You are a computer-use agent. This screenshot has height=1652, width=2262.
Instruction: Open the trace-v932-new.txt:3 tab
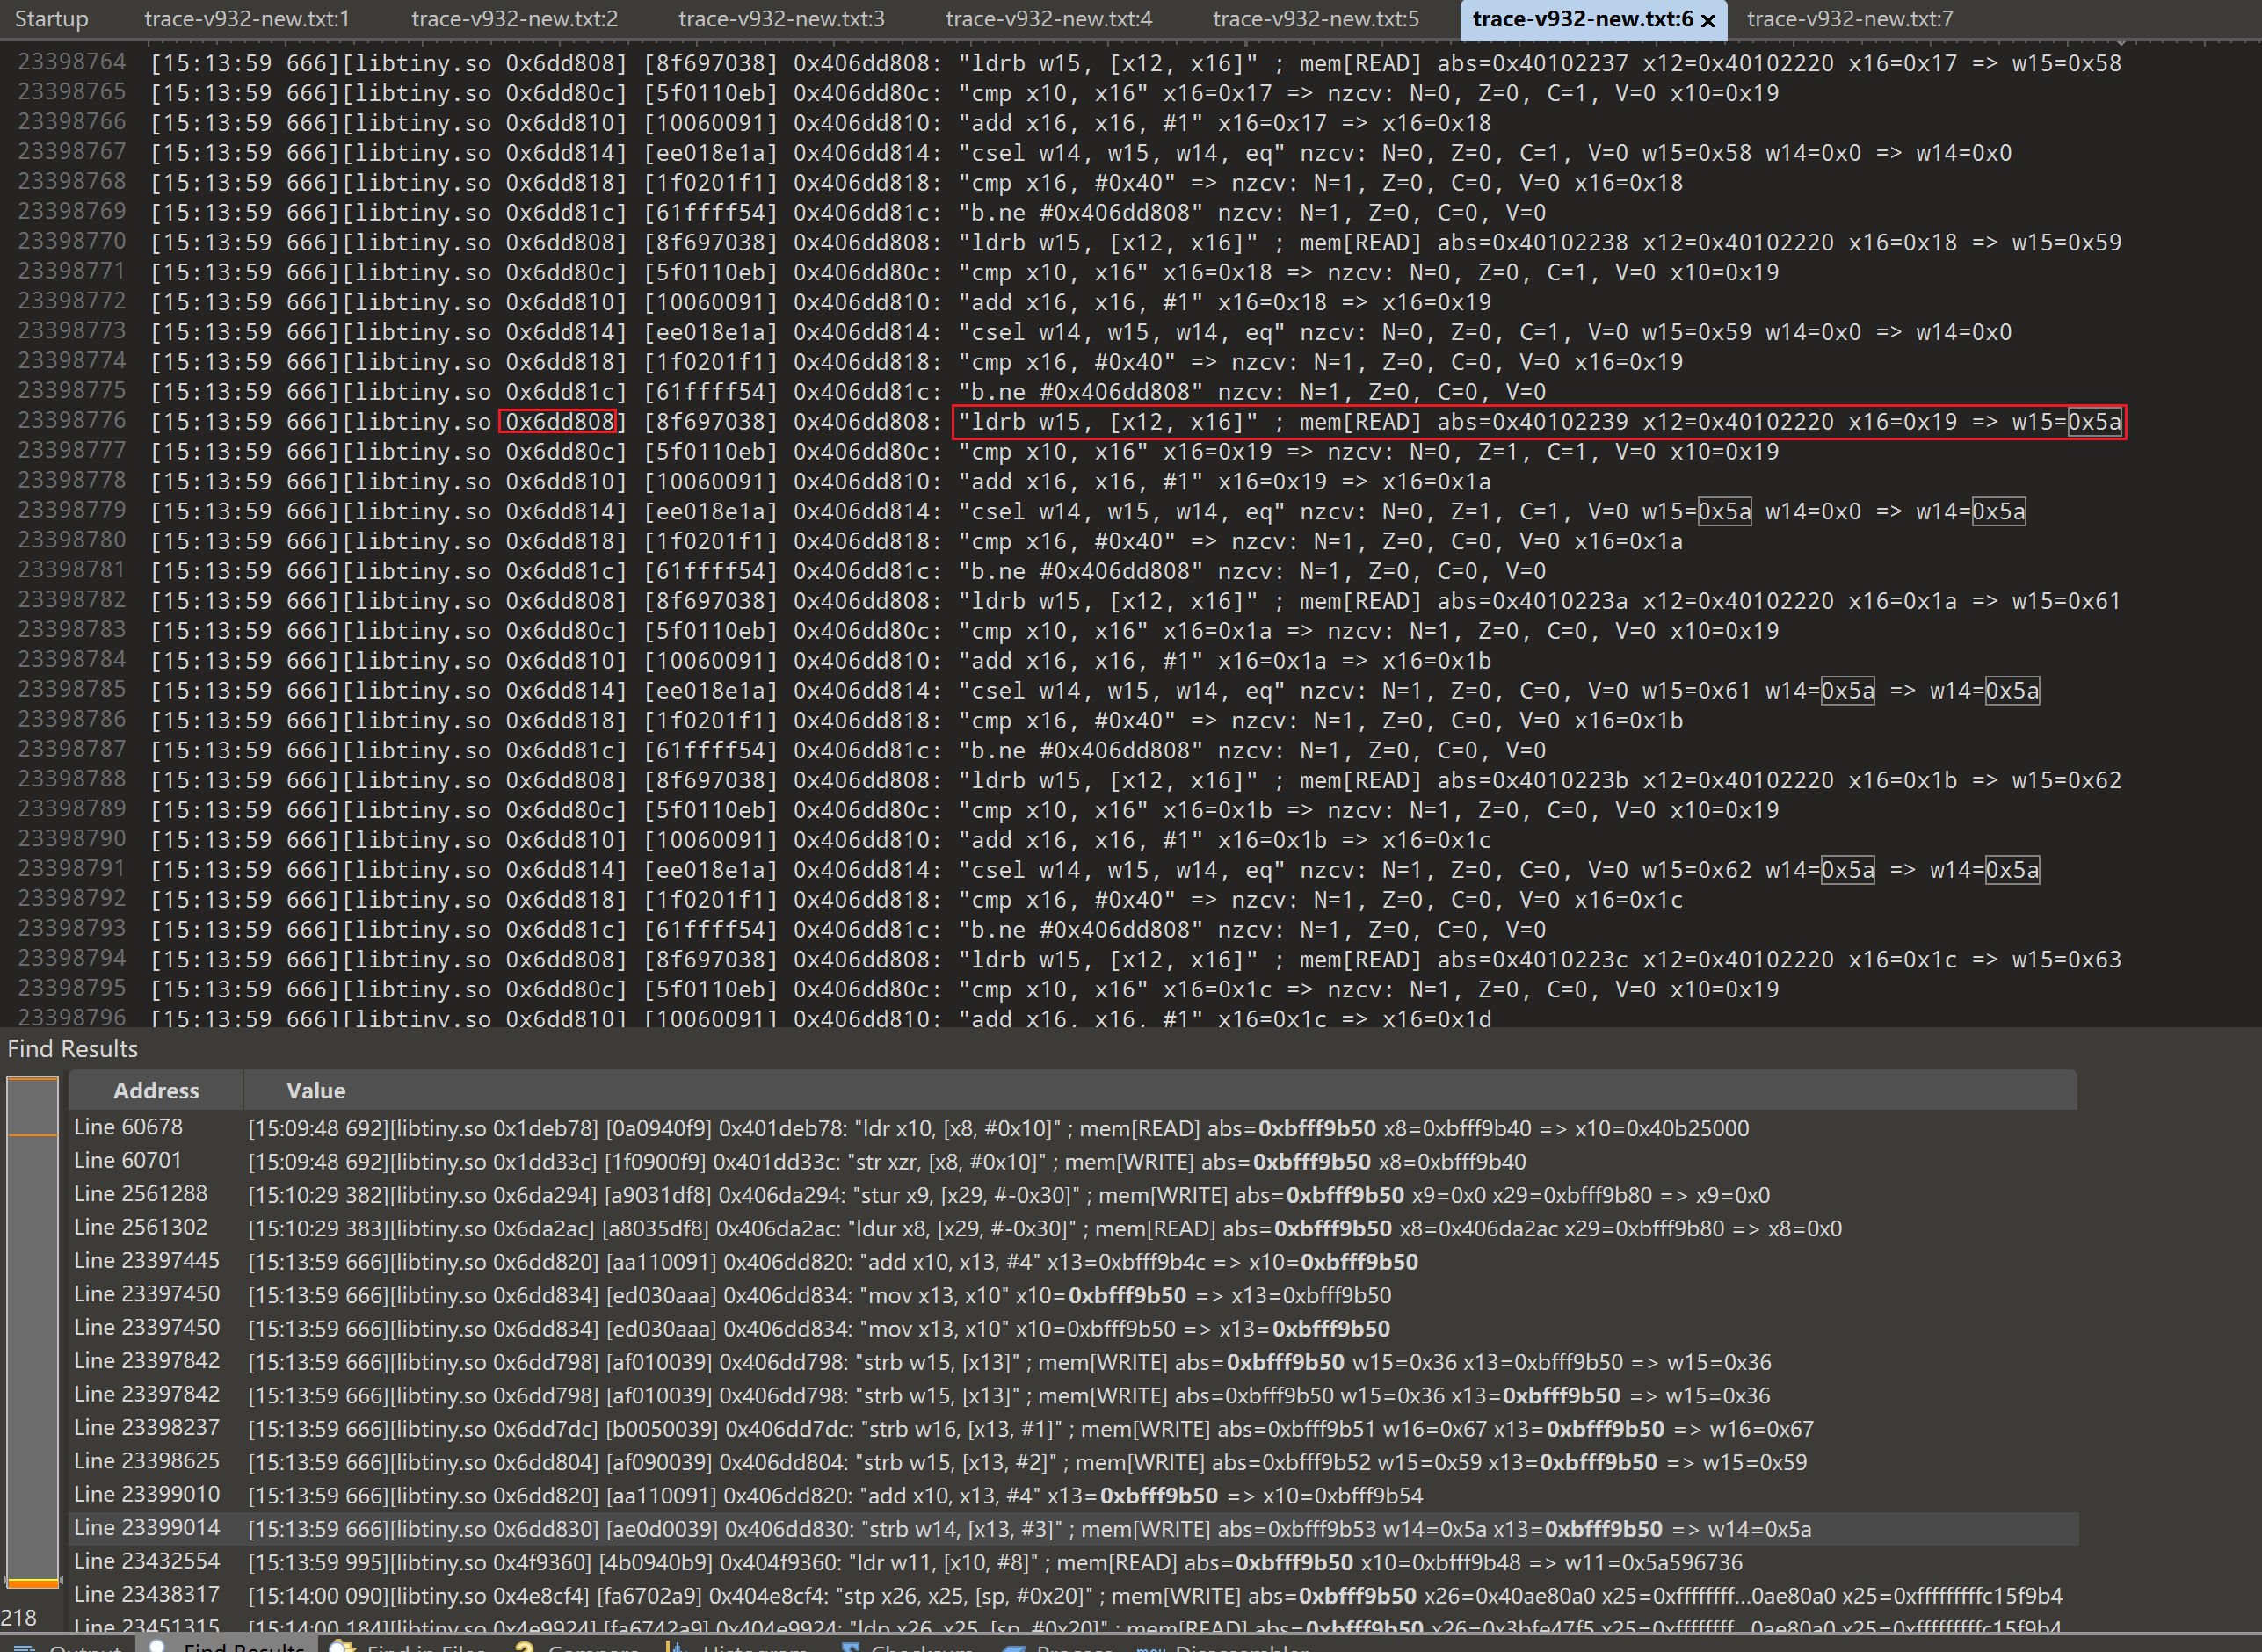click(781, 19)
